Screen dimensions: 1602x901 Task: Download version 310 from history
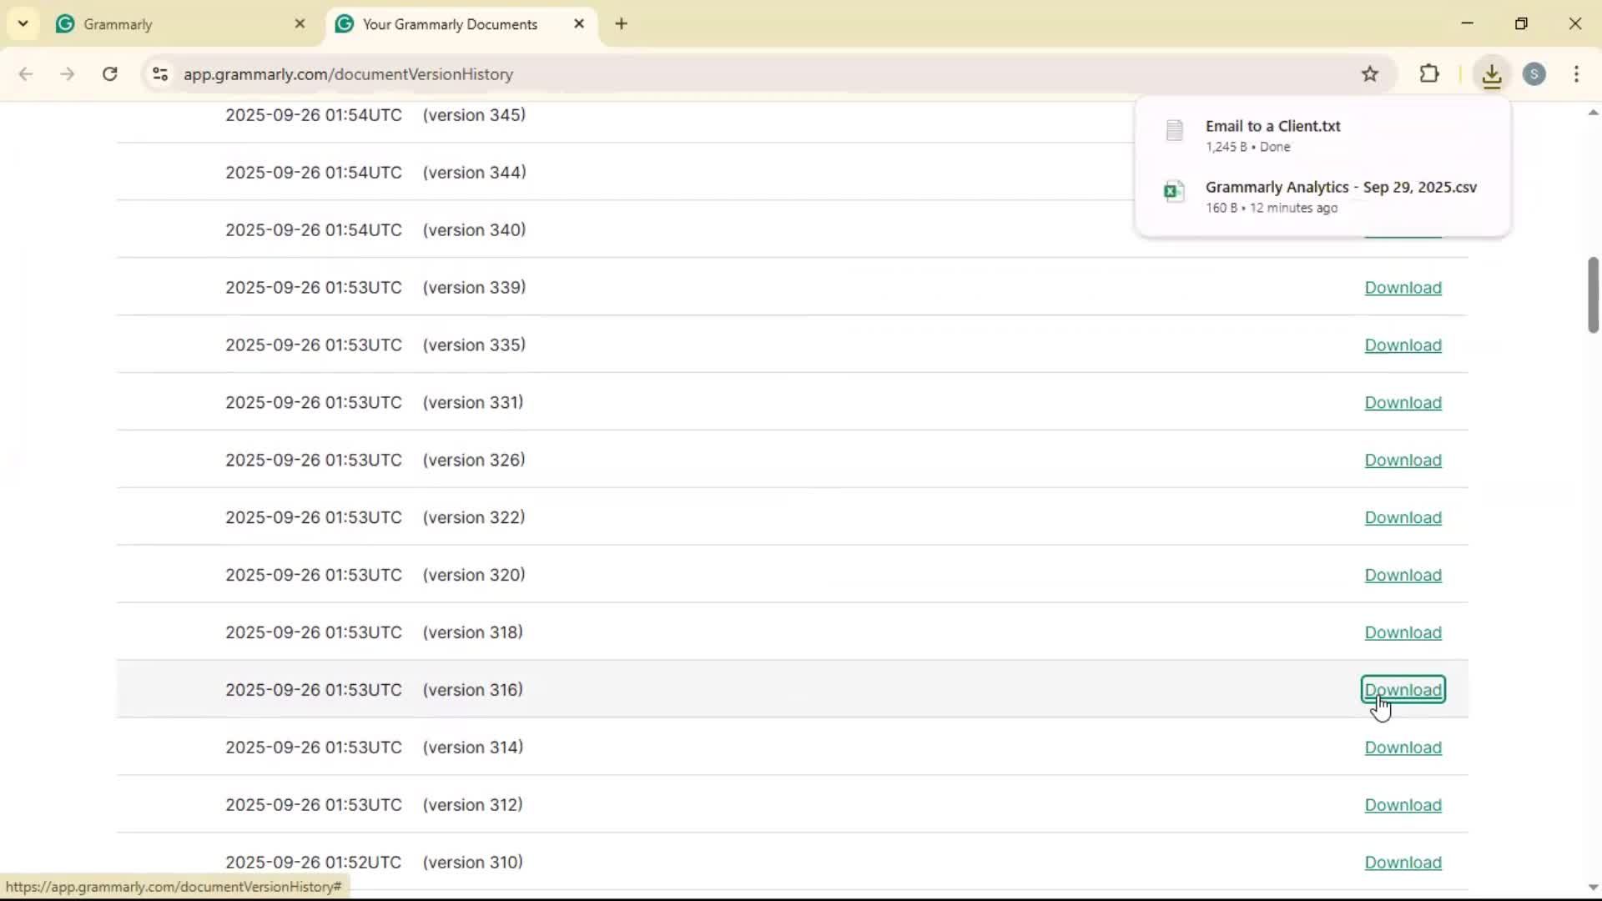tap(1403, 863)
